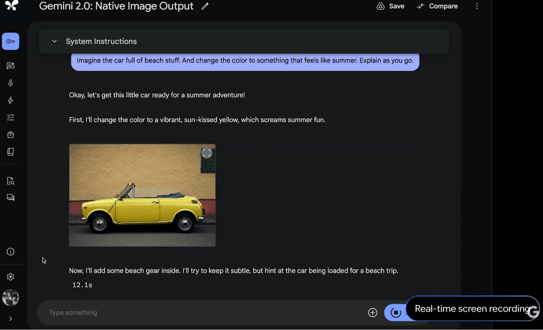Click the Type something input field
The height and width of the screenshot is (330, 543).
pyautogui.click(x=204, y=313)
